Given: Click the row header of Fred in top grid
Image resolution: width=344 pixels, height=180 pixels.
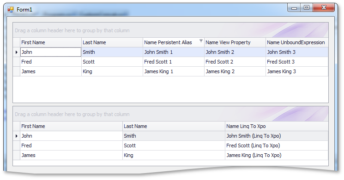Looking at the screenshot, I should (x=17, y=62).
